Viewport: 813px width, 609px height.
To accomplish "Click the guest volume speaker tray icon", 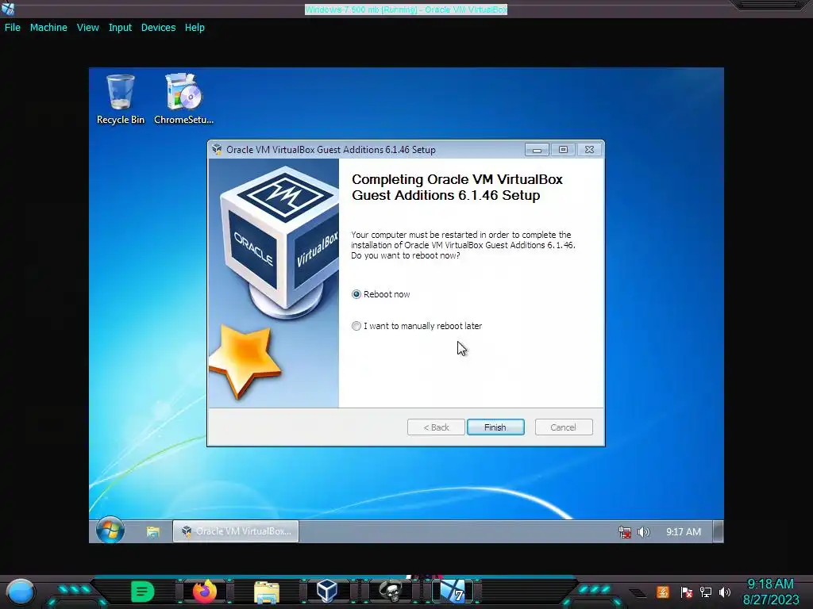I will (643, 532).
